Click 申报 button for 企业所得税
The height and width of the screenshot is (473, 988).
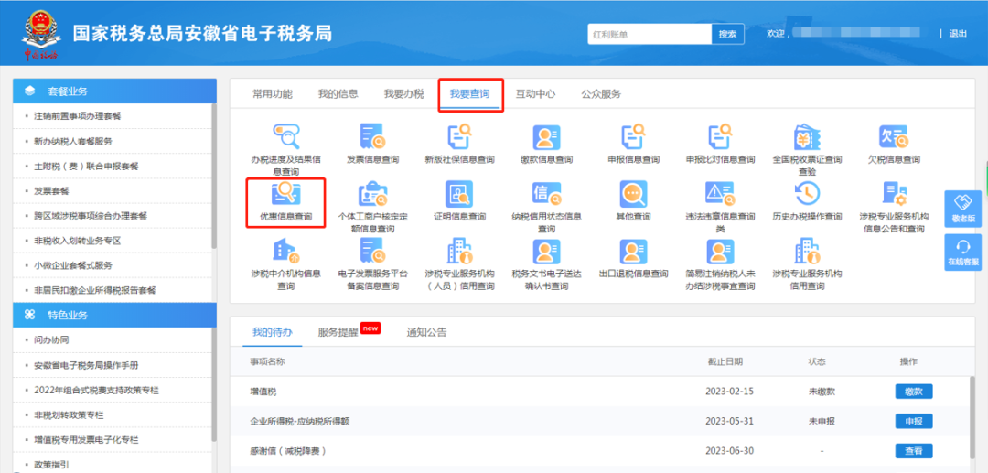tap(914, 421)
